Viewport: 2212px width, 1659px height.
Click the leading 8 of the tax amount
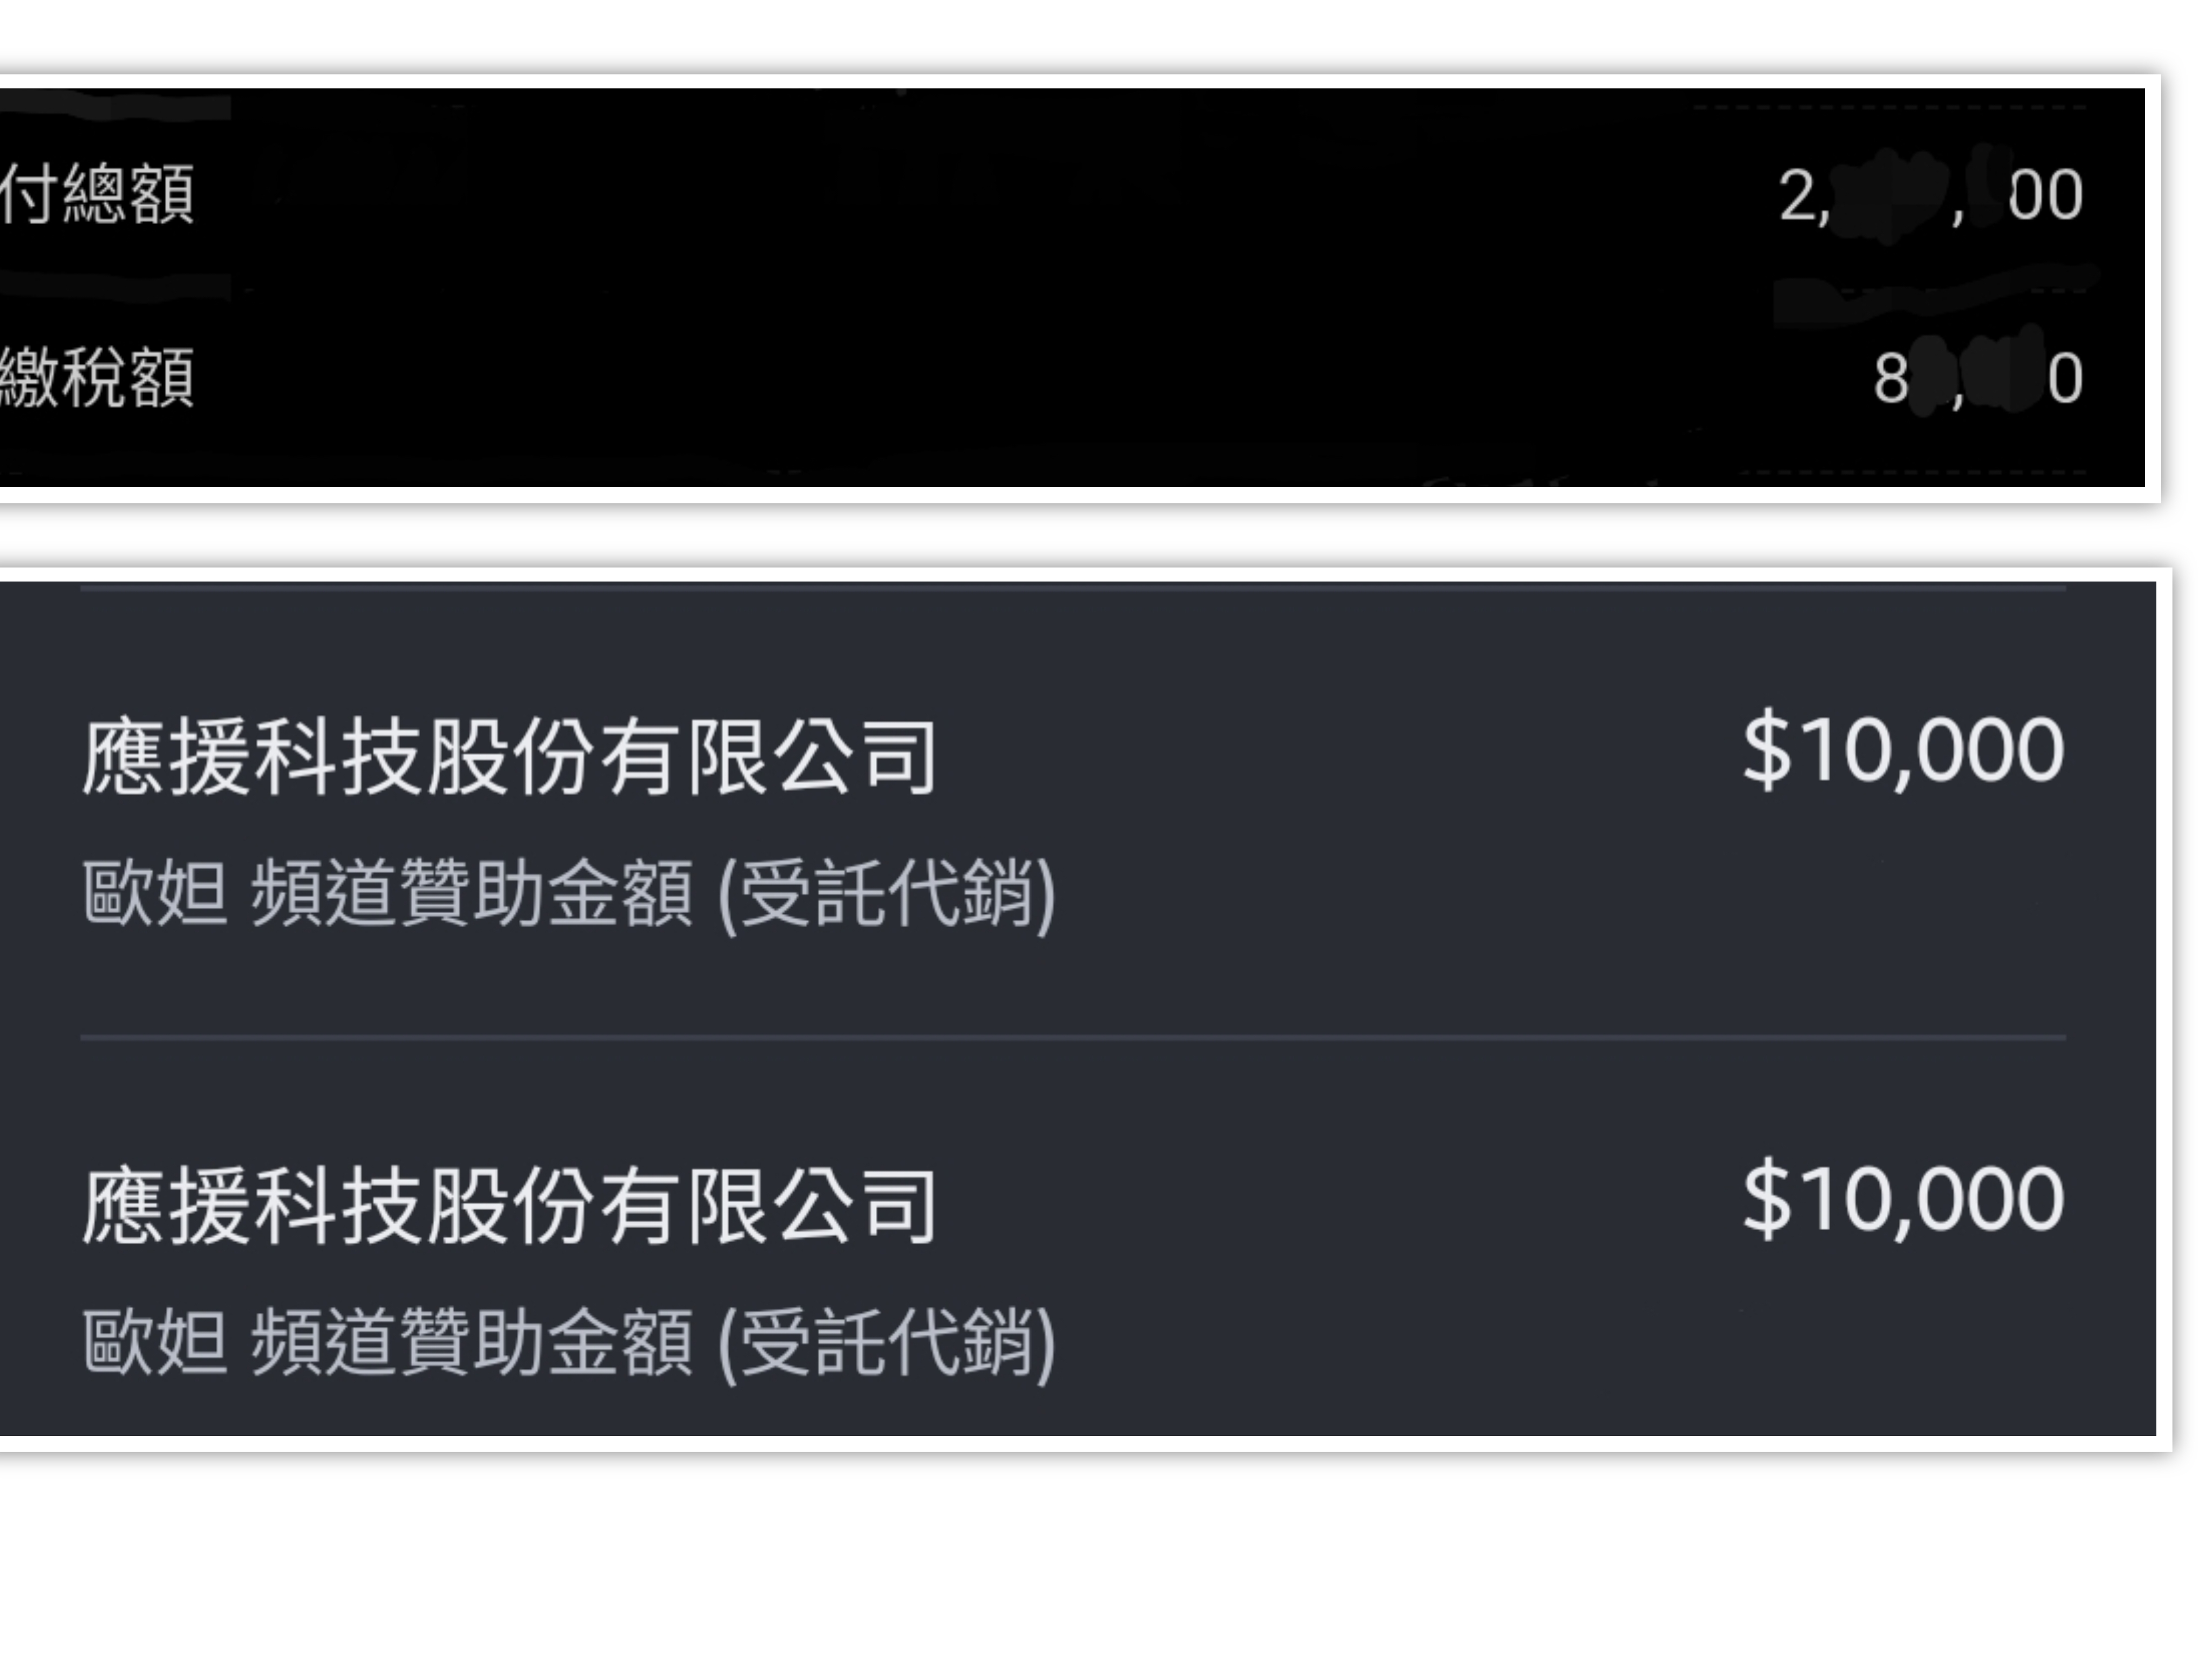click(1890, 380)
